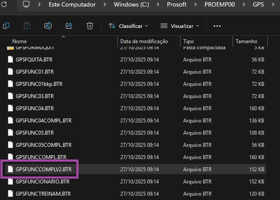Click file icon of GPSFUNC01bkp.BTR

click(x=10, y=84)
